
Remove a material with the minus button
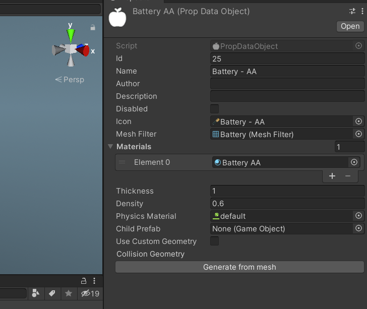point(348,176)
